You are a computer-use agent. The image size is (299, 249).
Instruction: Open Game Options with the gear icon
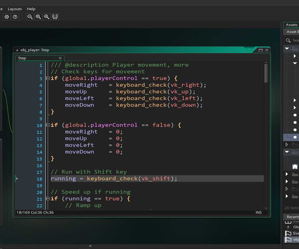(x=7, y=17)
